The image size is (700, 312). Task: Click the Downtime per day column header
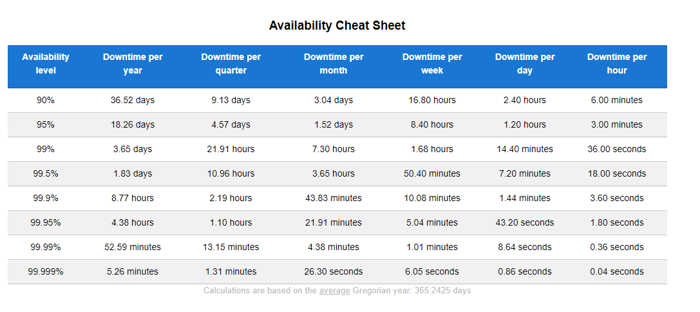(x=525, y=64)
